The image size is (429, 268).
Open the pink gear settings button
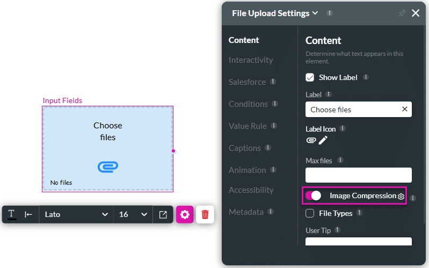(185, 214)
